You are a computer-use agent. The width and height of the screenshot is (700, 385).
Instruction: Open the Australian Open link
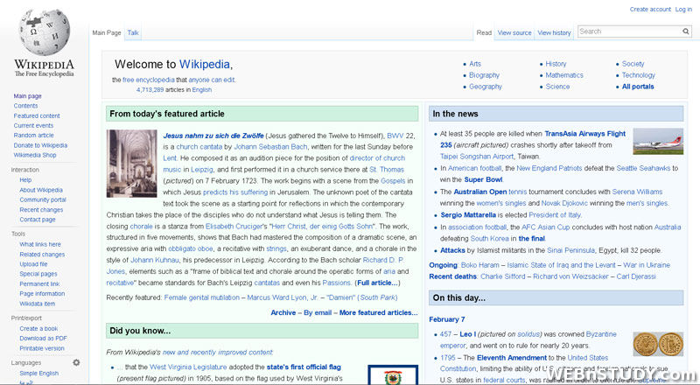pos(479,192)
